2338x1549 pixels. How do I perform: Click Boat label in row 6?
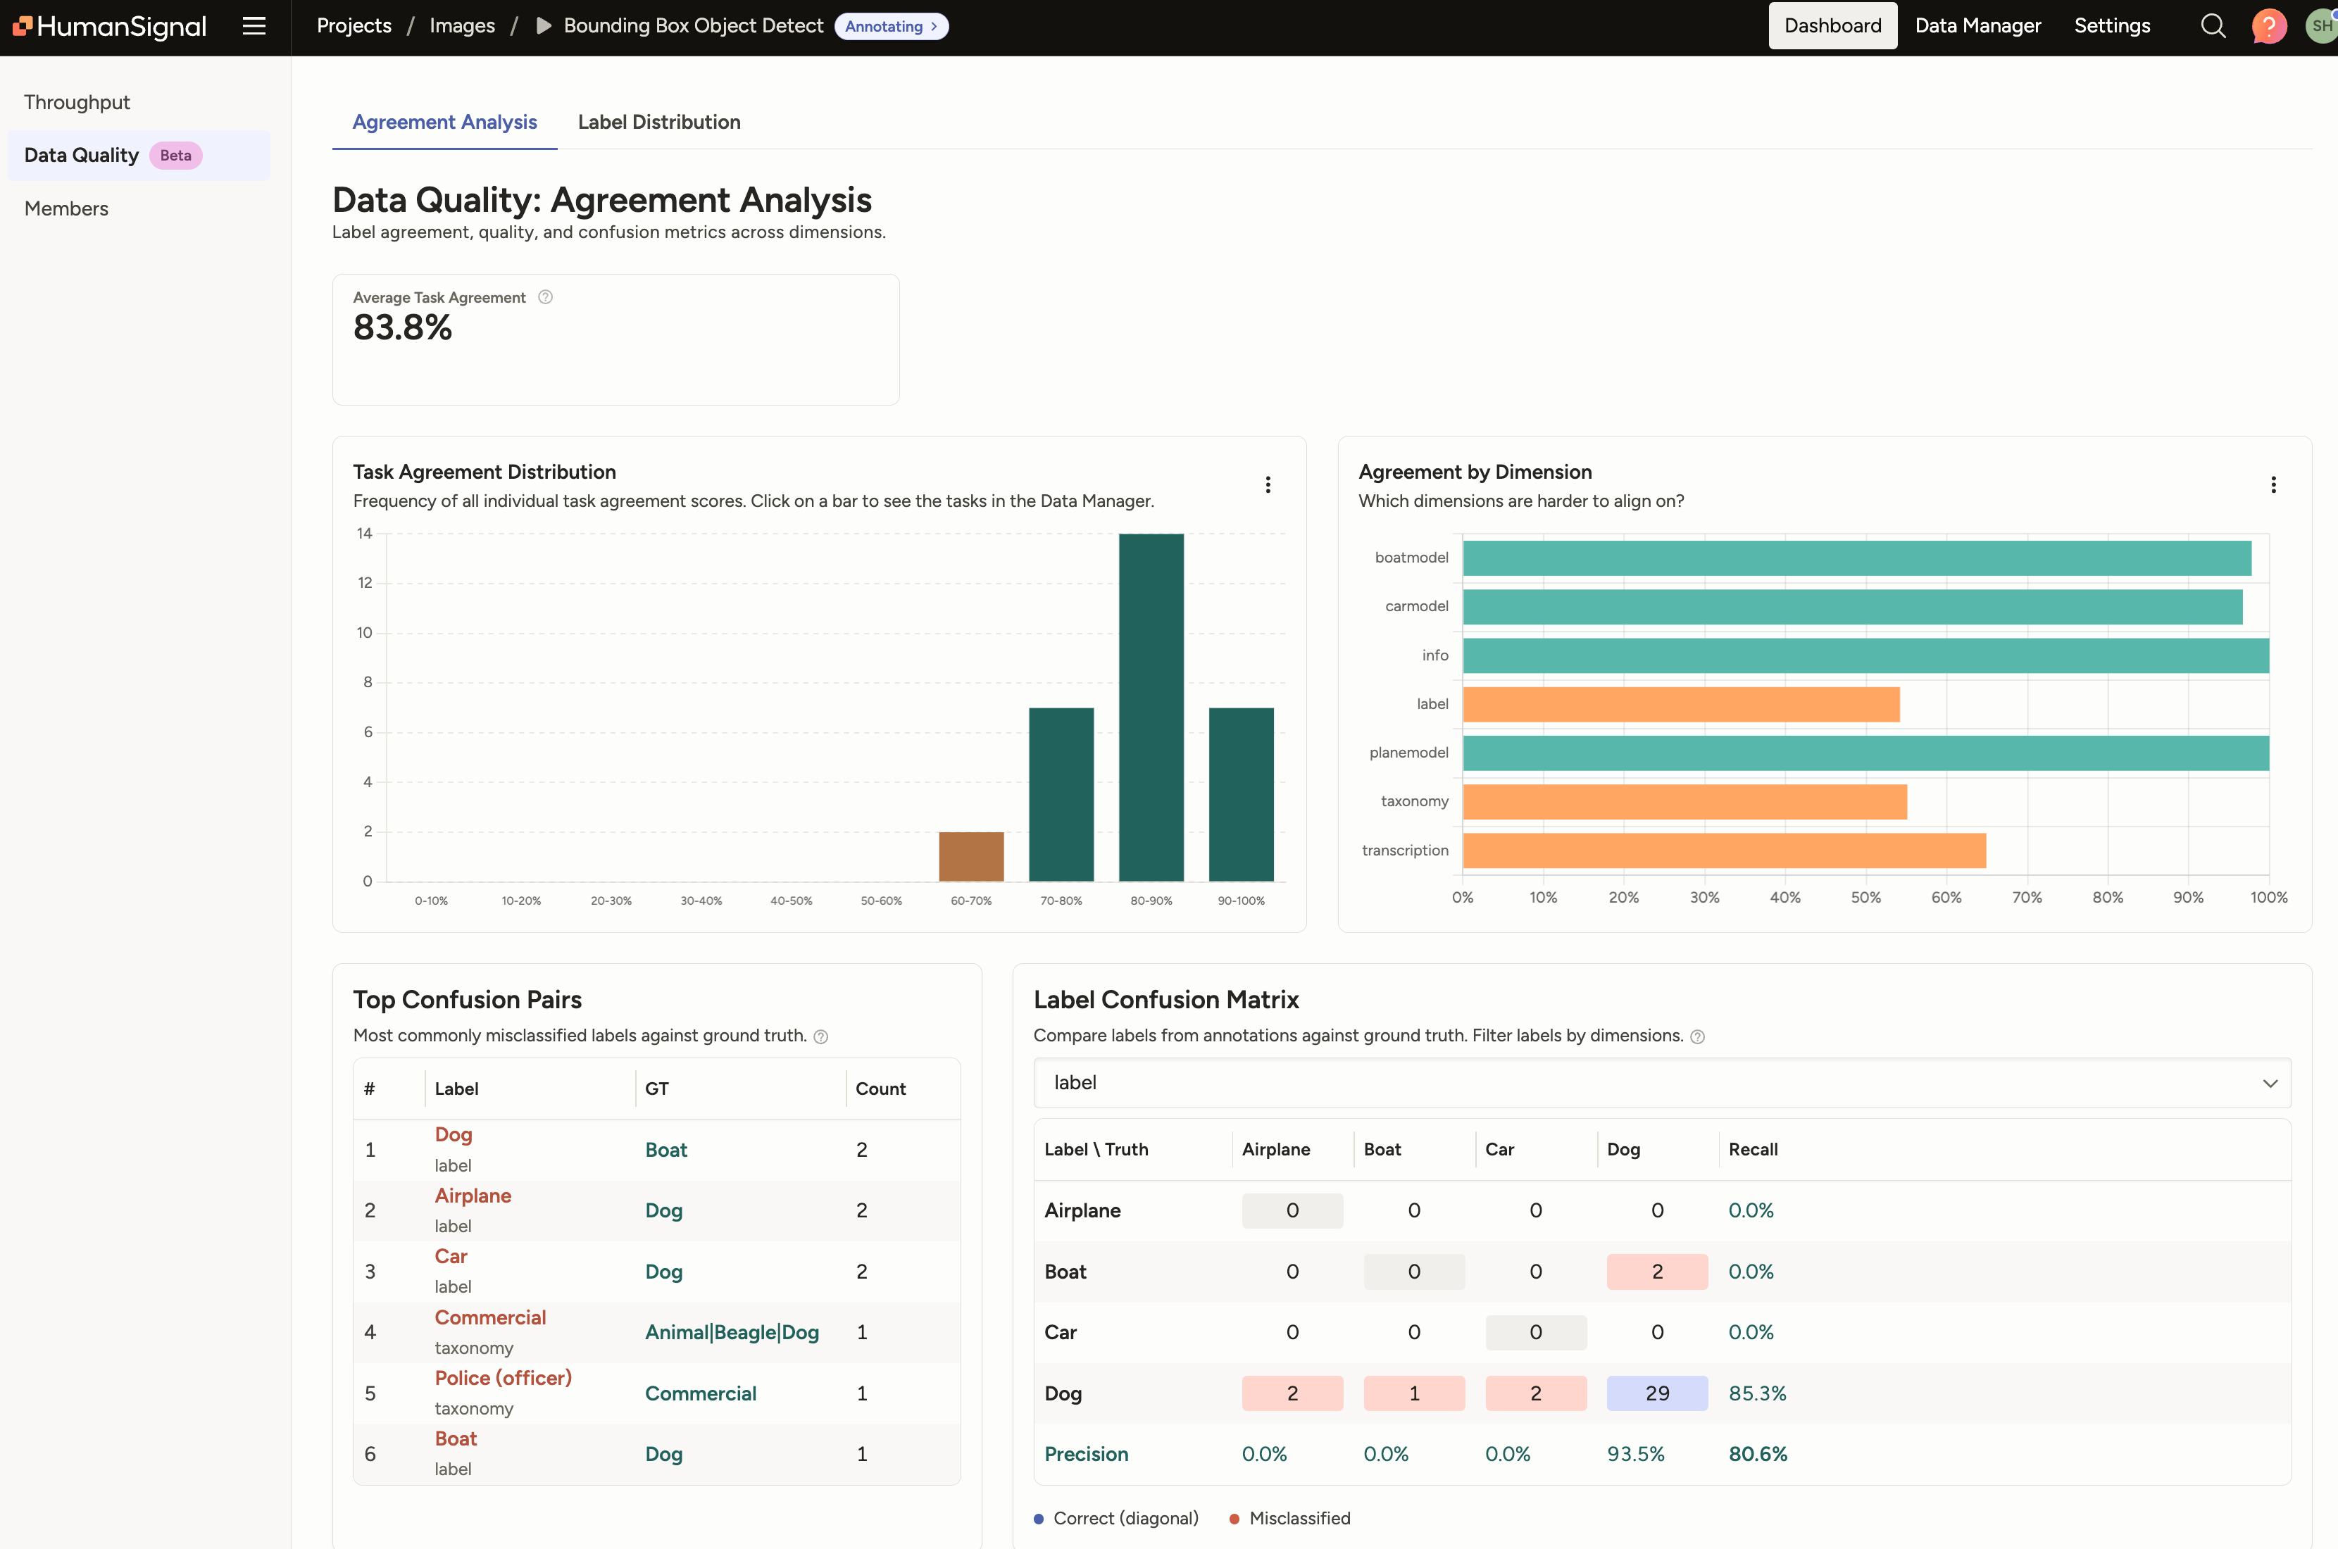click(x=456, y=1439)
